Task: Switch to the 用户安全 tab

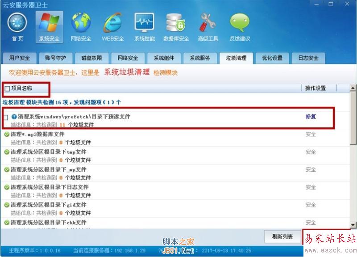Action: (20, 58)
